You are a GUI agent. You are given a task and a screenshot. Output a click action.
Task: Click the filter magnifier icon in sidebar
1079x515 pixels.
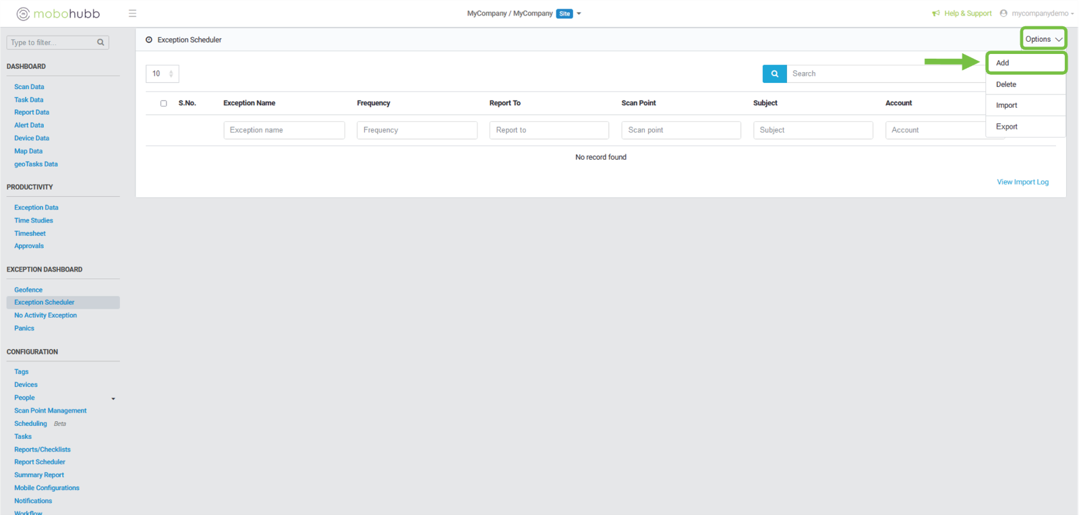100,42
